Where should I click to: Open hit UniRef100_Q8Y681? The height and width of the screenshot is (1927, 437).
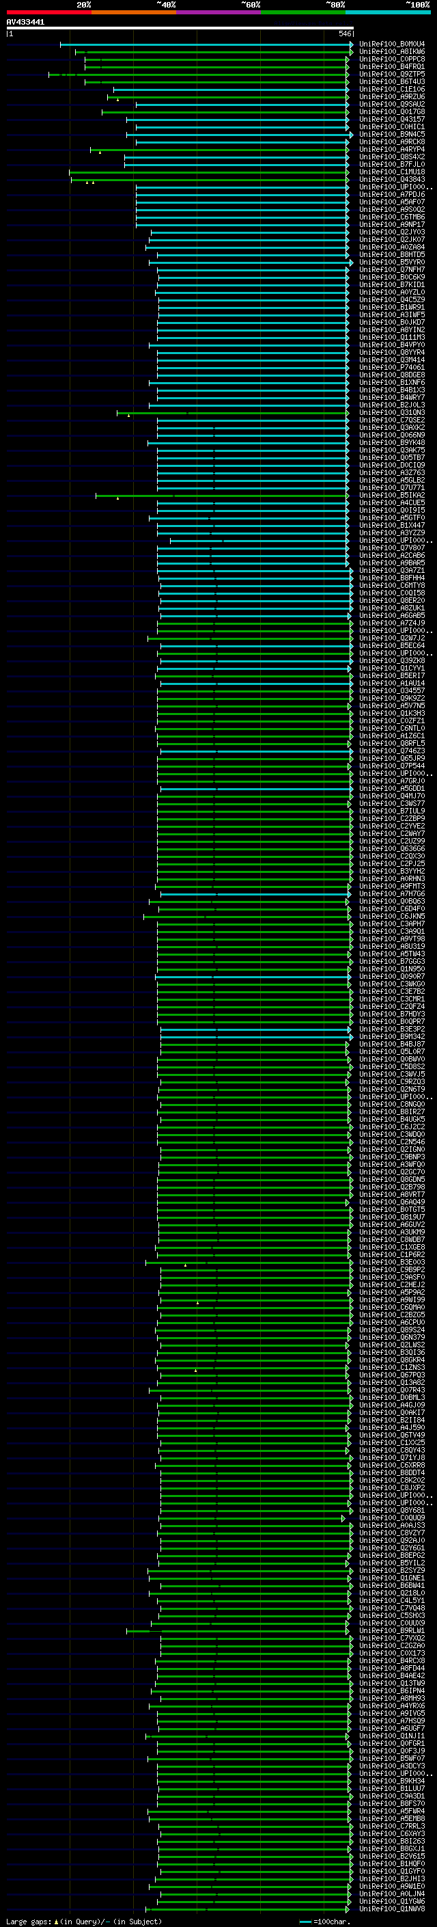click(392, 1509)
